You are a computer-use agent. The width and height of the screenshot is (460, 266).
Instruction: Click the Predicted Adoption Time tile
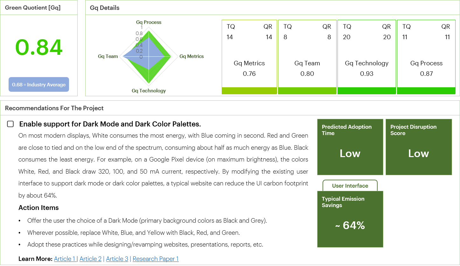tap(350, 147)
